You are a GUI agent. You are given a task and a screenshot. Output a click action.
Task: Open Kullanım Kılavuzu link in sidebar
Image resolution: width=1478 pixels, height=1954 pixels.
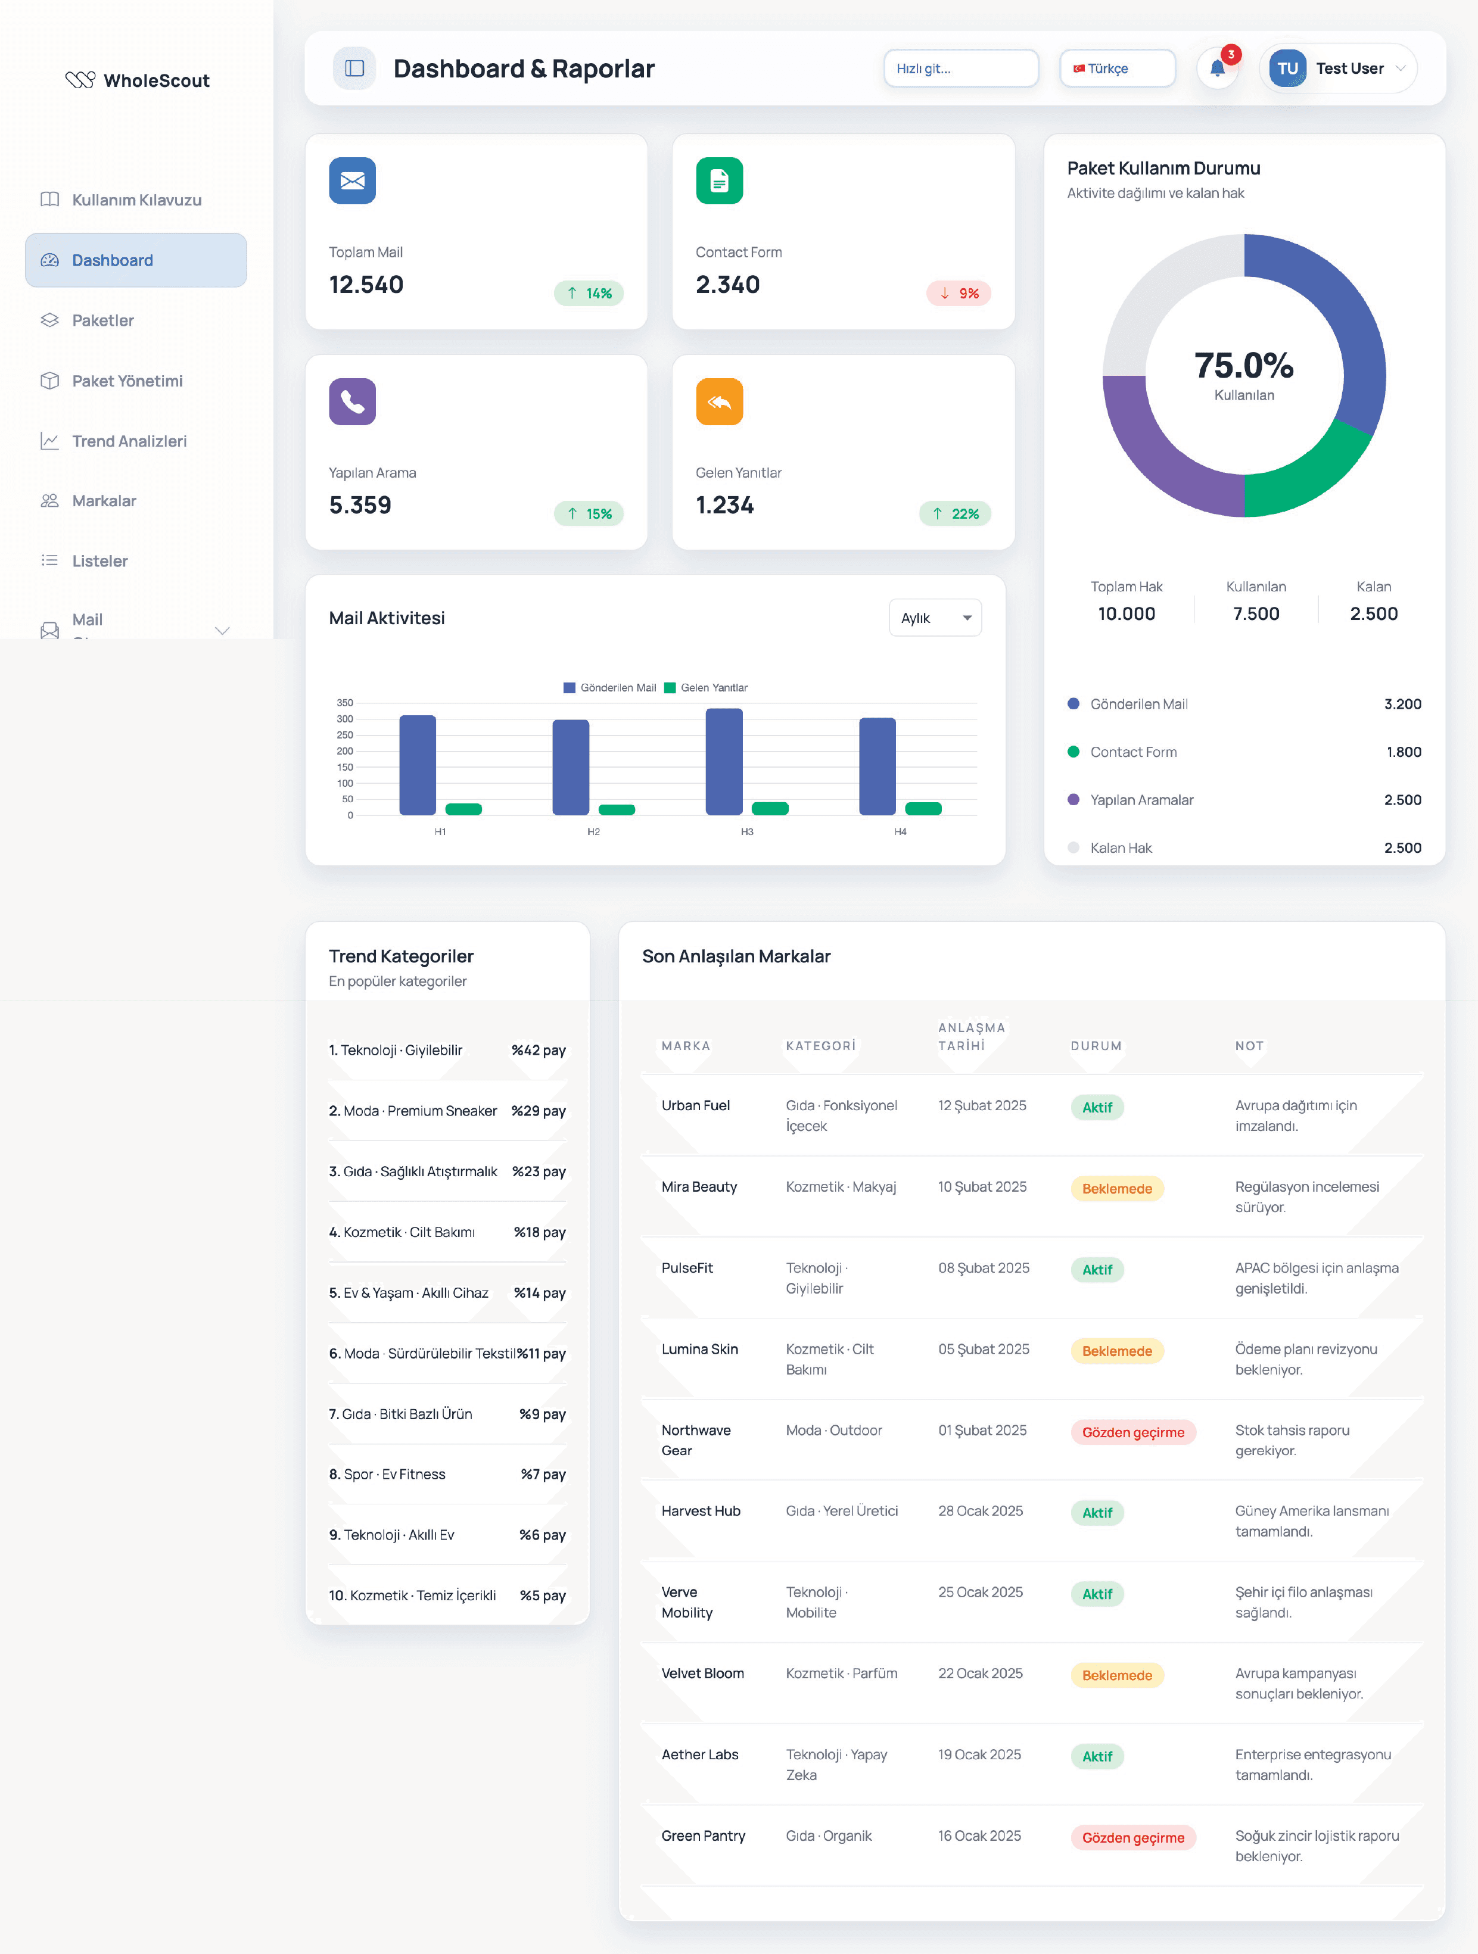(136, 200)
